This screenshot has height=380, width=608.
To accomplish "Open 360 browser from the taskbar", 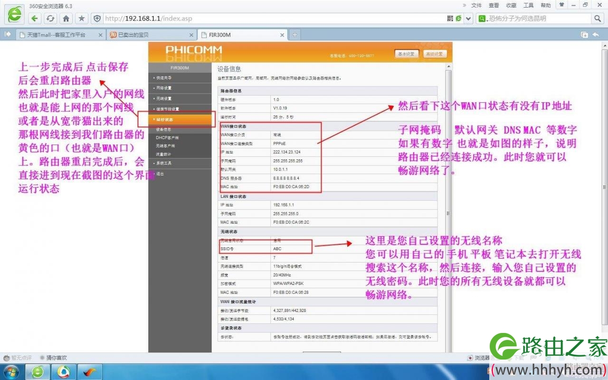I will 38,371.
